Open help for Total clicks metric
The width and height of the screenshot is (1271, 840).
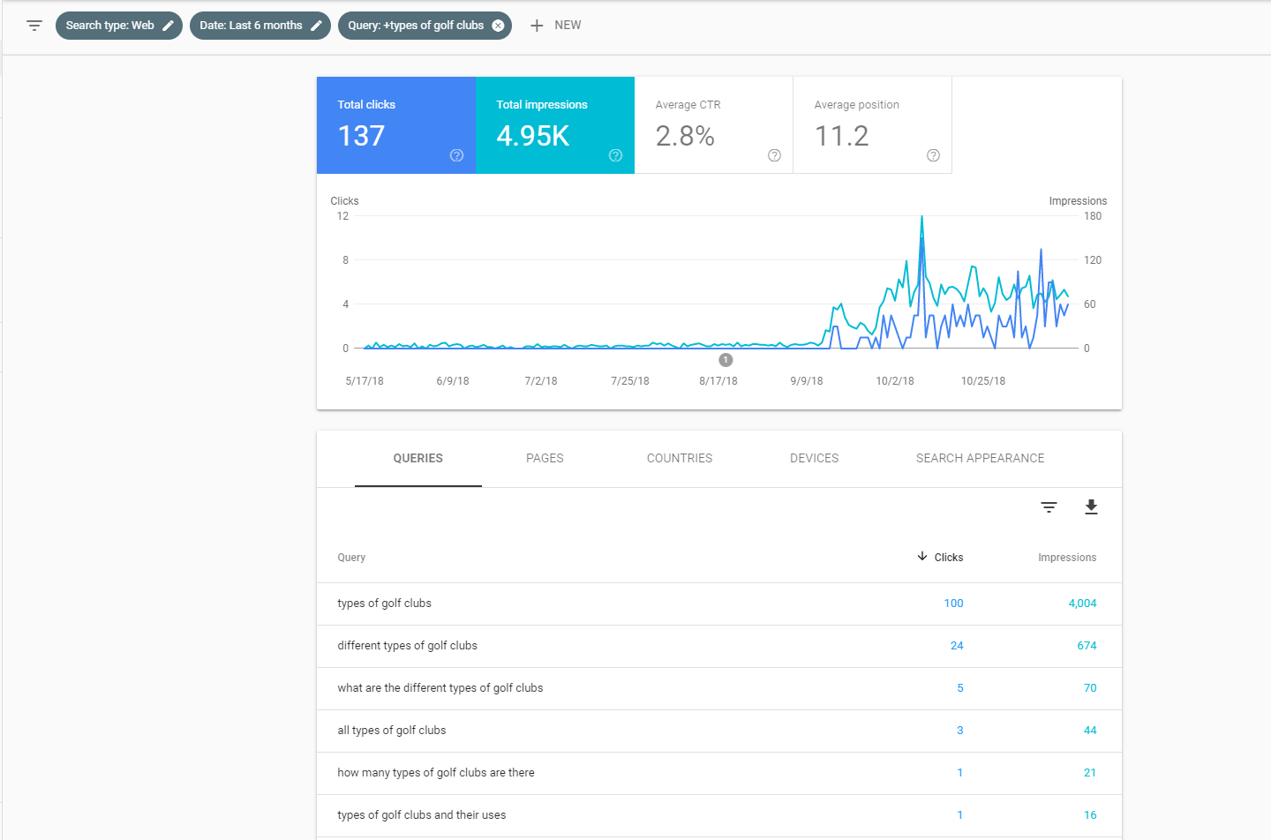click(456, 155)
